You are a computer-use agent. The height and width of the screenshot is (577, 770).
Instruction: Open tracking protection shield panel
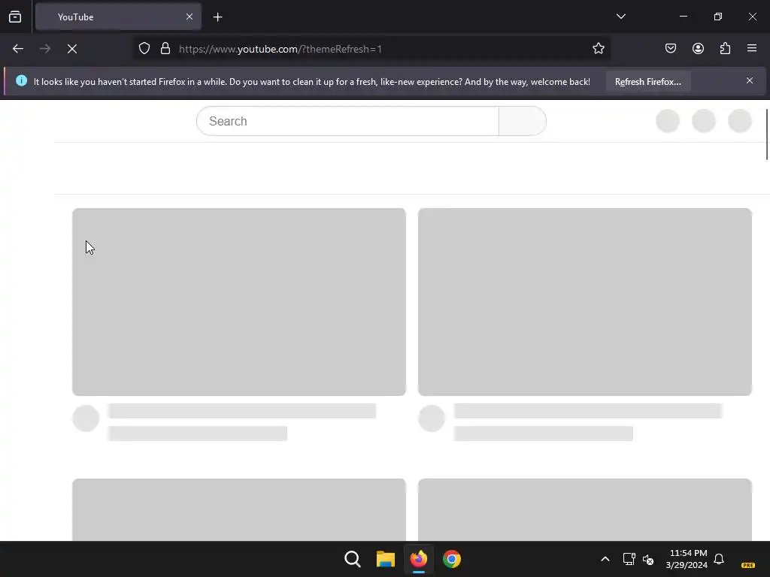(x=144, y=49)
